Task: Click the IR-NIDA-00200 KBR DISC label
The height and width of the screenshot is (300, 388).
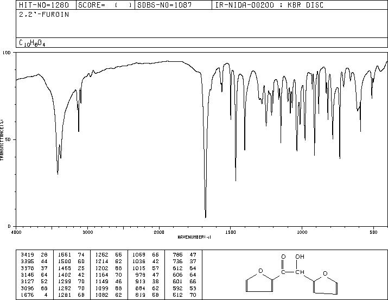Action: [269, 5]
